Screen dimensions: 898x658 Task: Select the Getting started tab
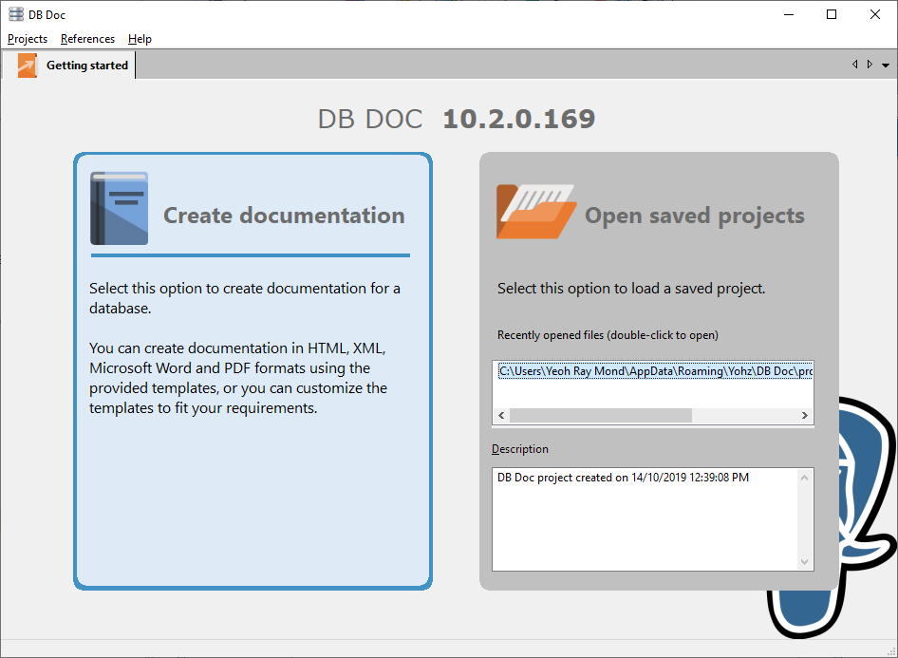coord(86,66)
